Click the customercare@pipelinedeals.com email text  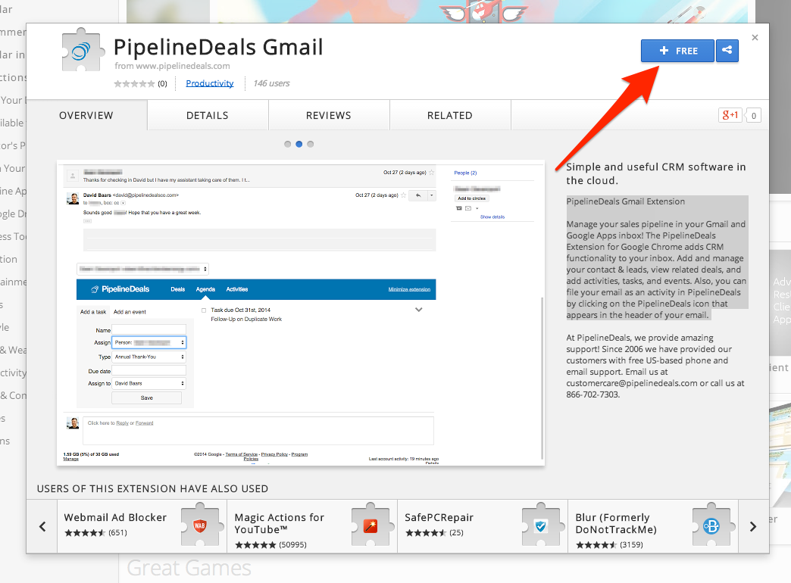coord(632,383)
